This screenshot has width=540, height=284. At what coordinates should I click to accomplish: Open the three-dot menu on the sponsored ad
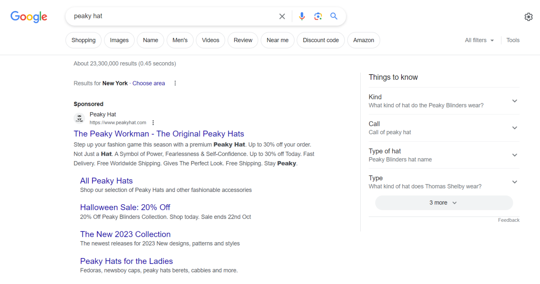point(153,122)
